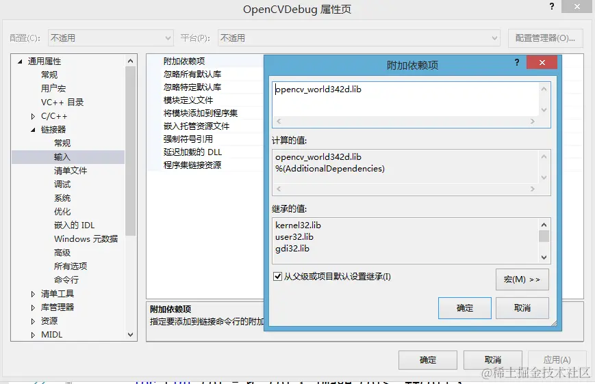Select 调试 under 链接器
The image size is (595, 384).
(x=62, y=184)
